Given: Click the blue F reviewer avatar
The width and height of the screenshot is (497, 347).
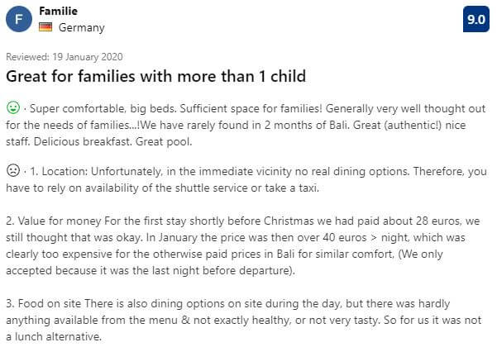Looking at the screenshot, I should tap(19, 19).
